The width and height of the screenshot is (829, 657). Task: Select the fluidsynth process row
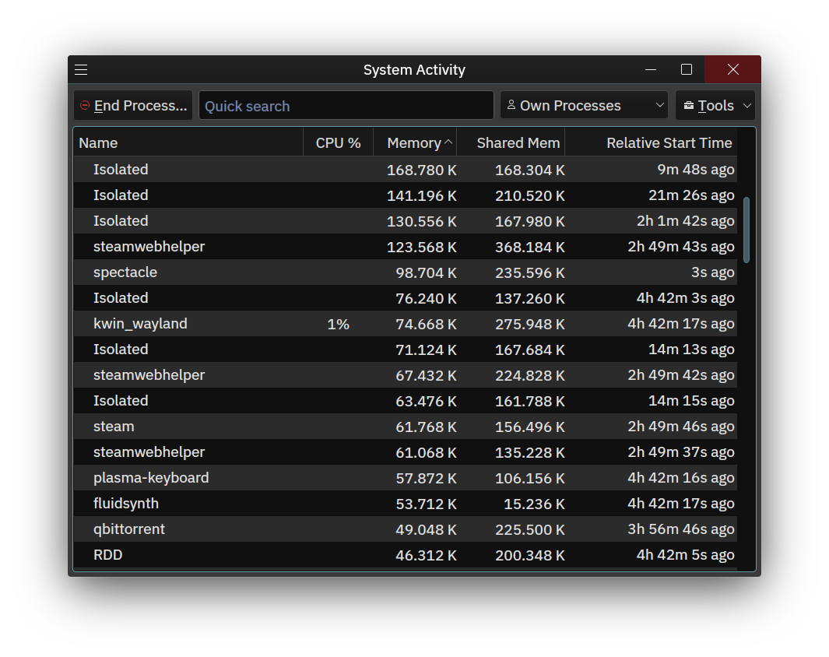406,504
